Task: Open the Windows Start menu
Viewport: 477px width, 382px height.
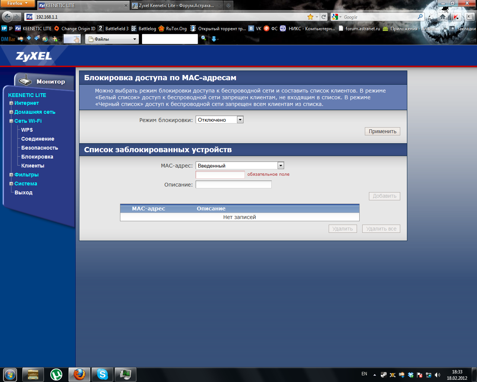Action: [10, 375]
